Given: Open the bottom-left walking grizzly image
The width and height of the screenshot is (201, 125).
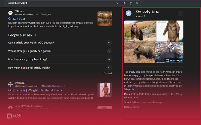Looking at the screenshot, I should (139, 52).
